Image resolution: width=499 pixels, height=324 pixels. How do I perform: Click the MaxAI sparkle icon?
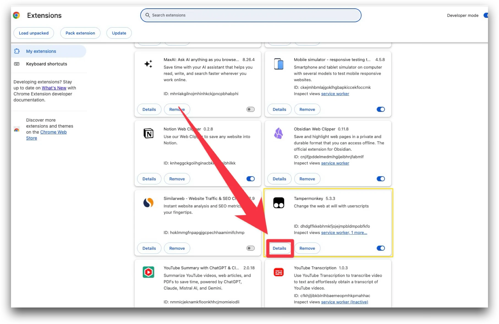coord(148,64)
